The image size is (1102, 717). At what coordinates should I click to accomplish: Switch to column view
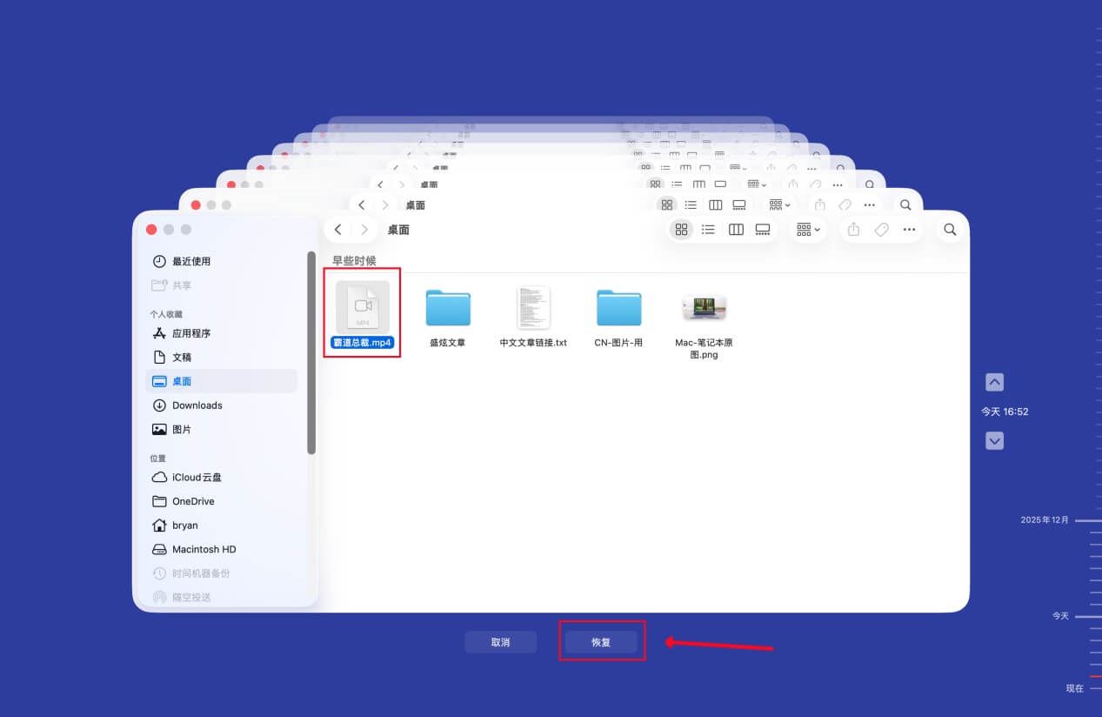(x=736, y=230)
